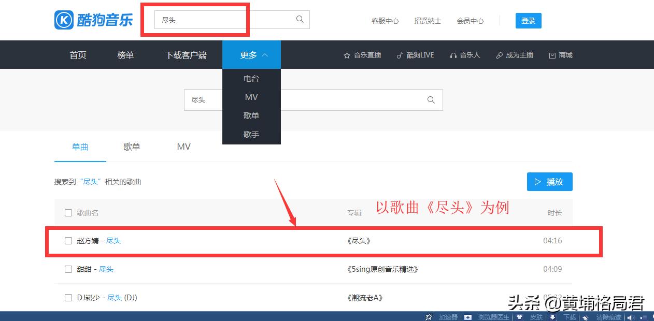
Task: Click the 下载 download arrow icon in the status bar
Action: coord(552,317)
